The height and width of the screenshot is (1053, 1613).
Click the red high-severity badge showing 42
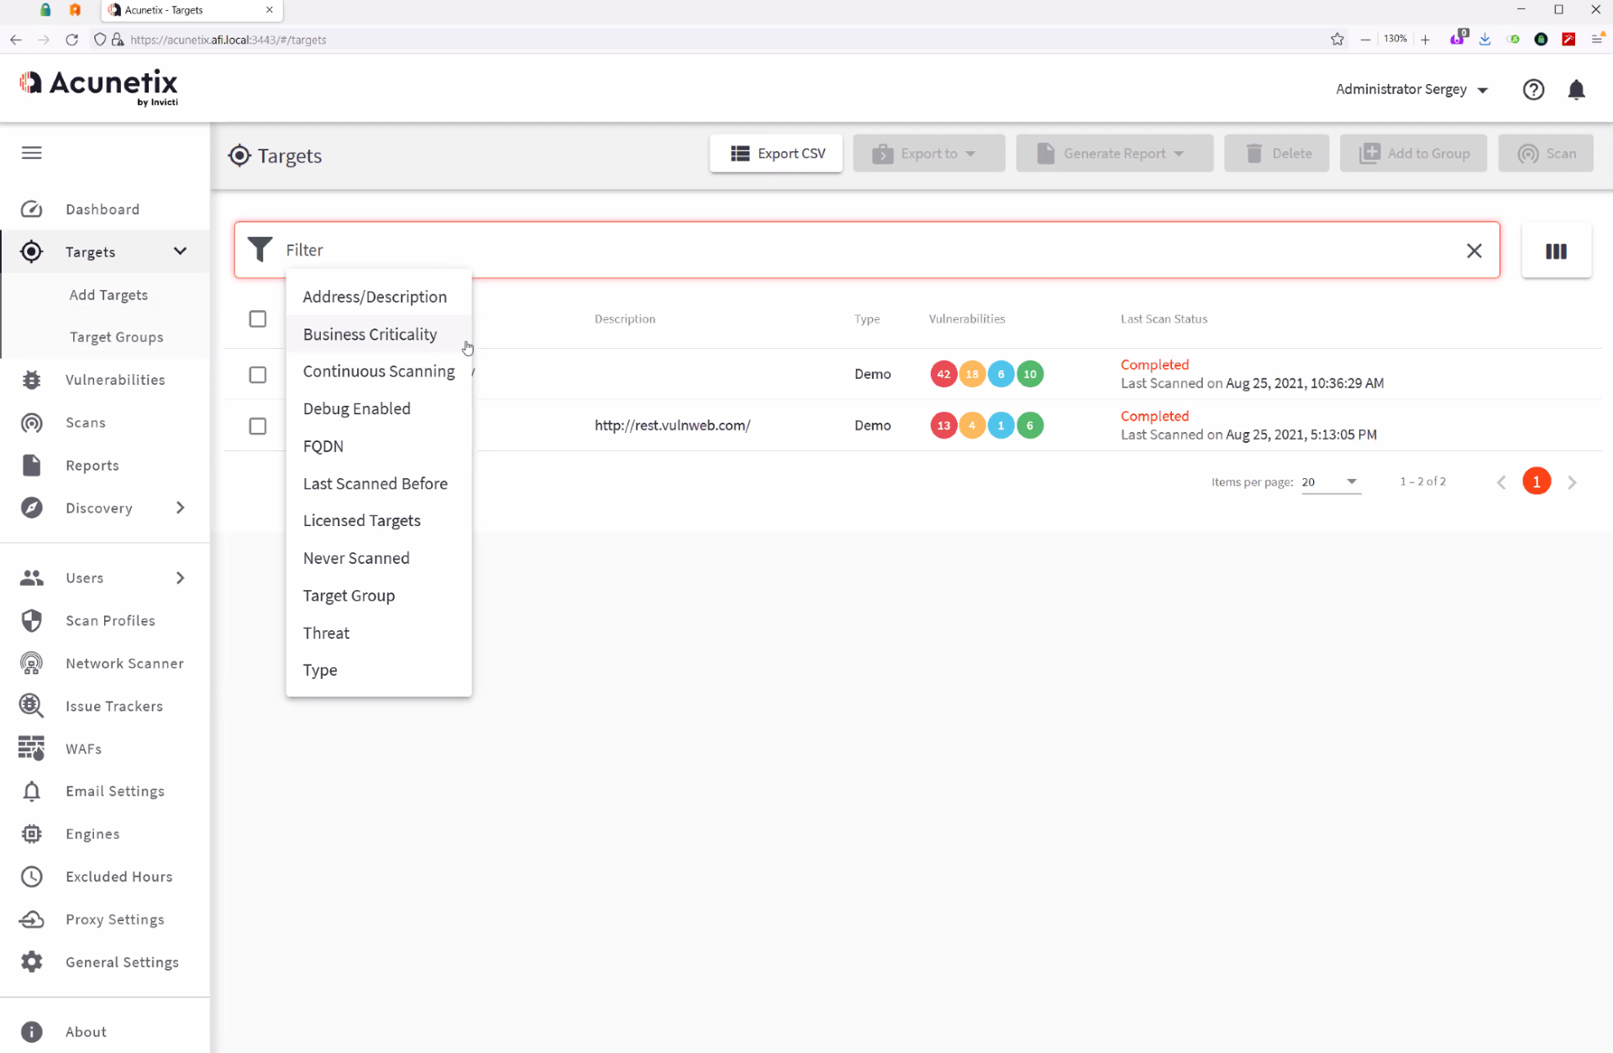point(943,374)
